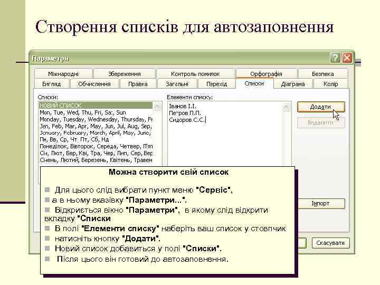The height and width of the screenshot is (285, 380).
Task: Switch to the Збереження tab
Action: point(125,74)
